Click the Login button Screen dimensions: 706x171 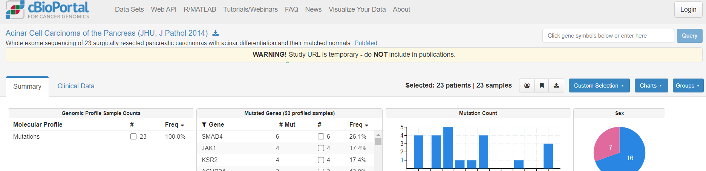click(x=688, y=9)
